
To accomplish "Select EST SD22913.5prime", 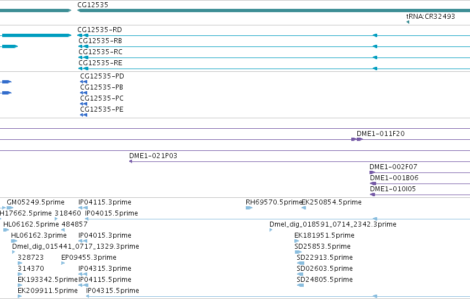I will point(325,258).
